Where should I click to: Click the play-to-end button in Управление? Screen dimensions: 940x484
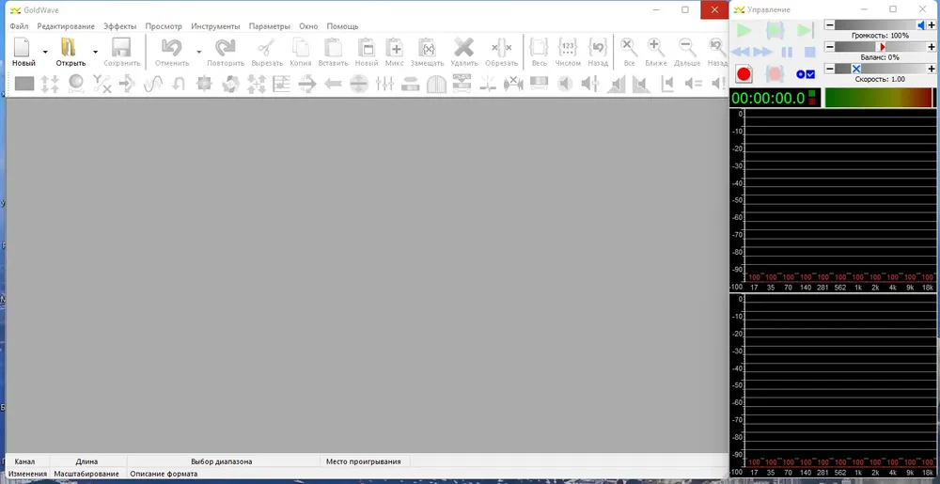coord(805,30)
